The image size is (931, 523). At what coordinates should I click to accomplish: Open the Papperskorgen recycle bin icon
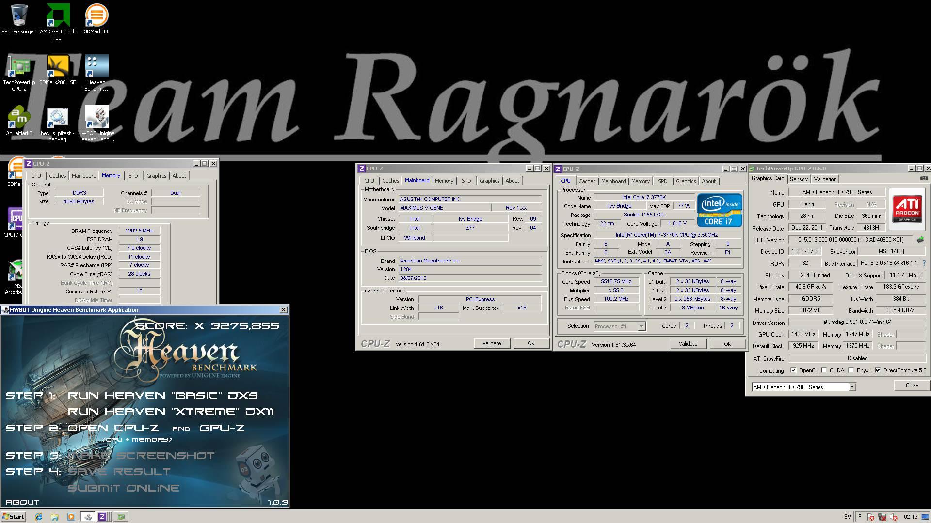(19, 19)
